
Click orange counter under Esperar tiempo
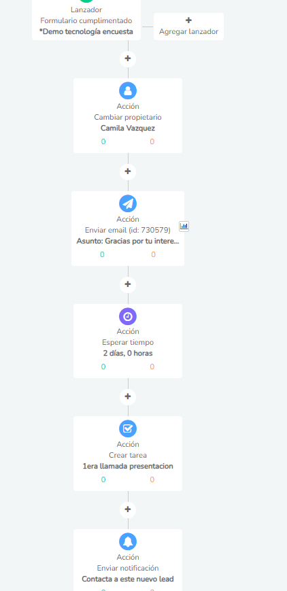click(x=152, y=367)
